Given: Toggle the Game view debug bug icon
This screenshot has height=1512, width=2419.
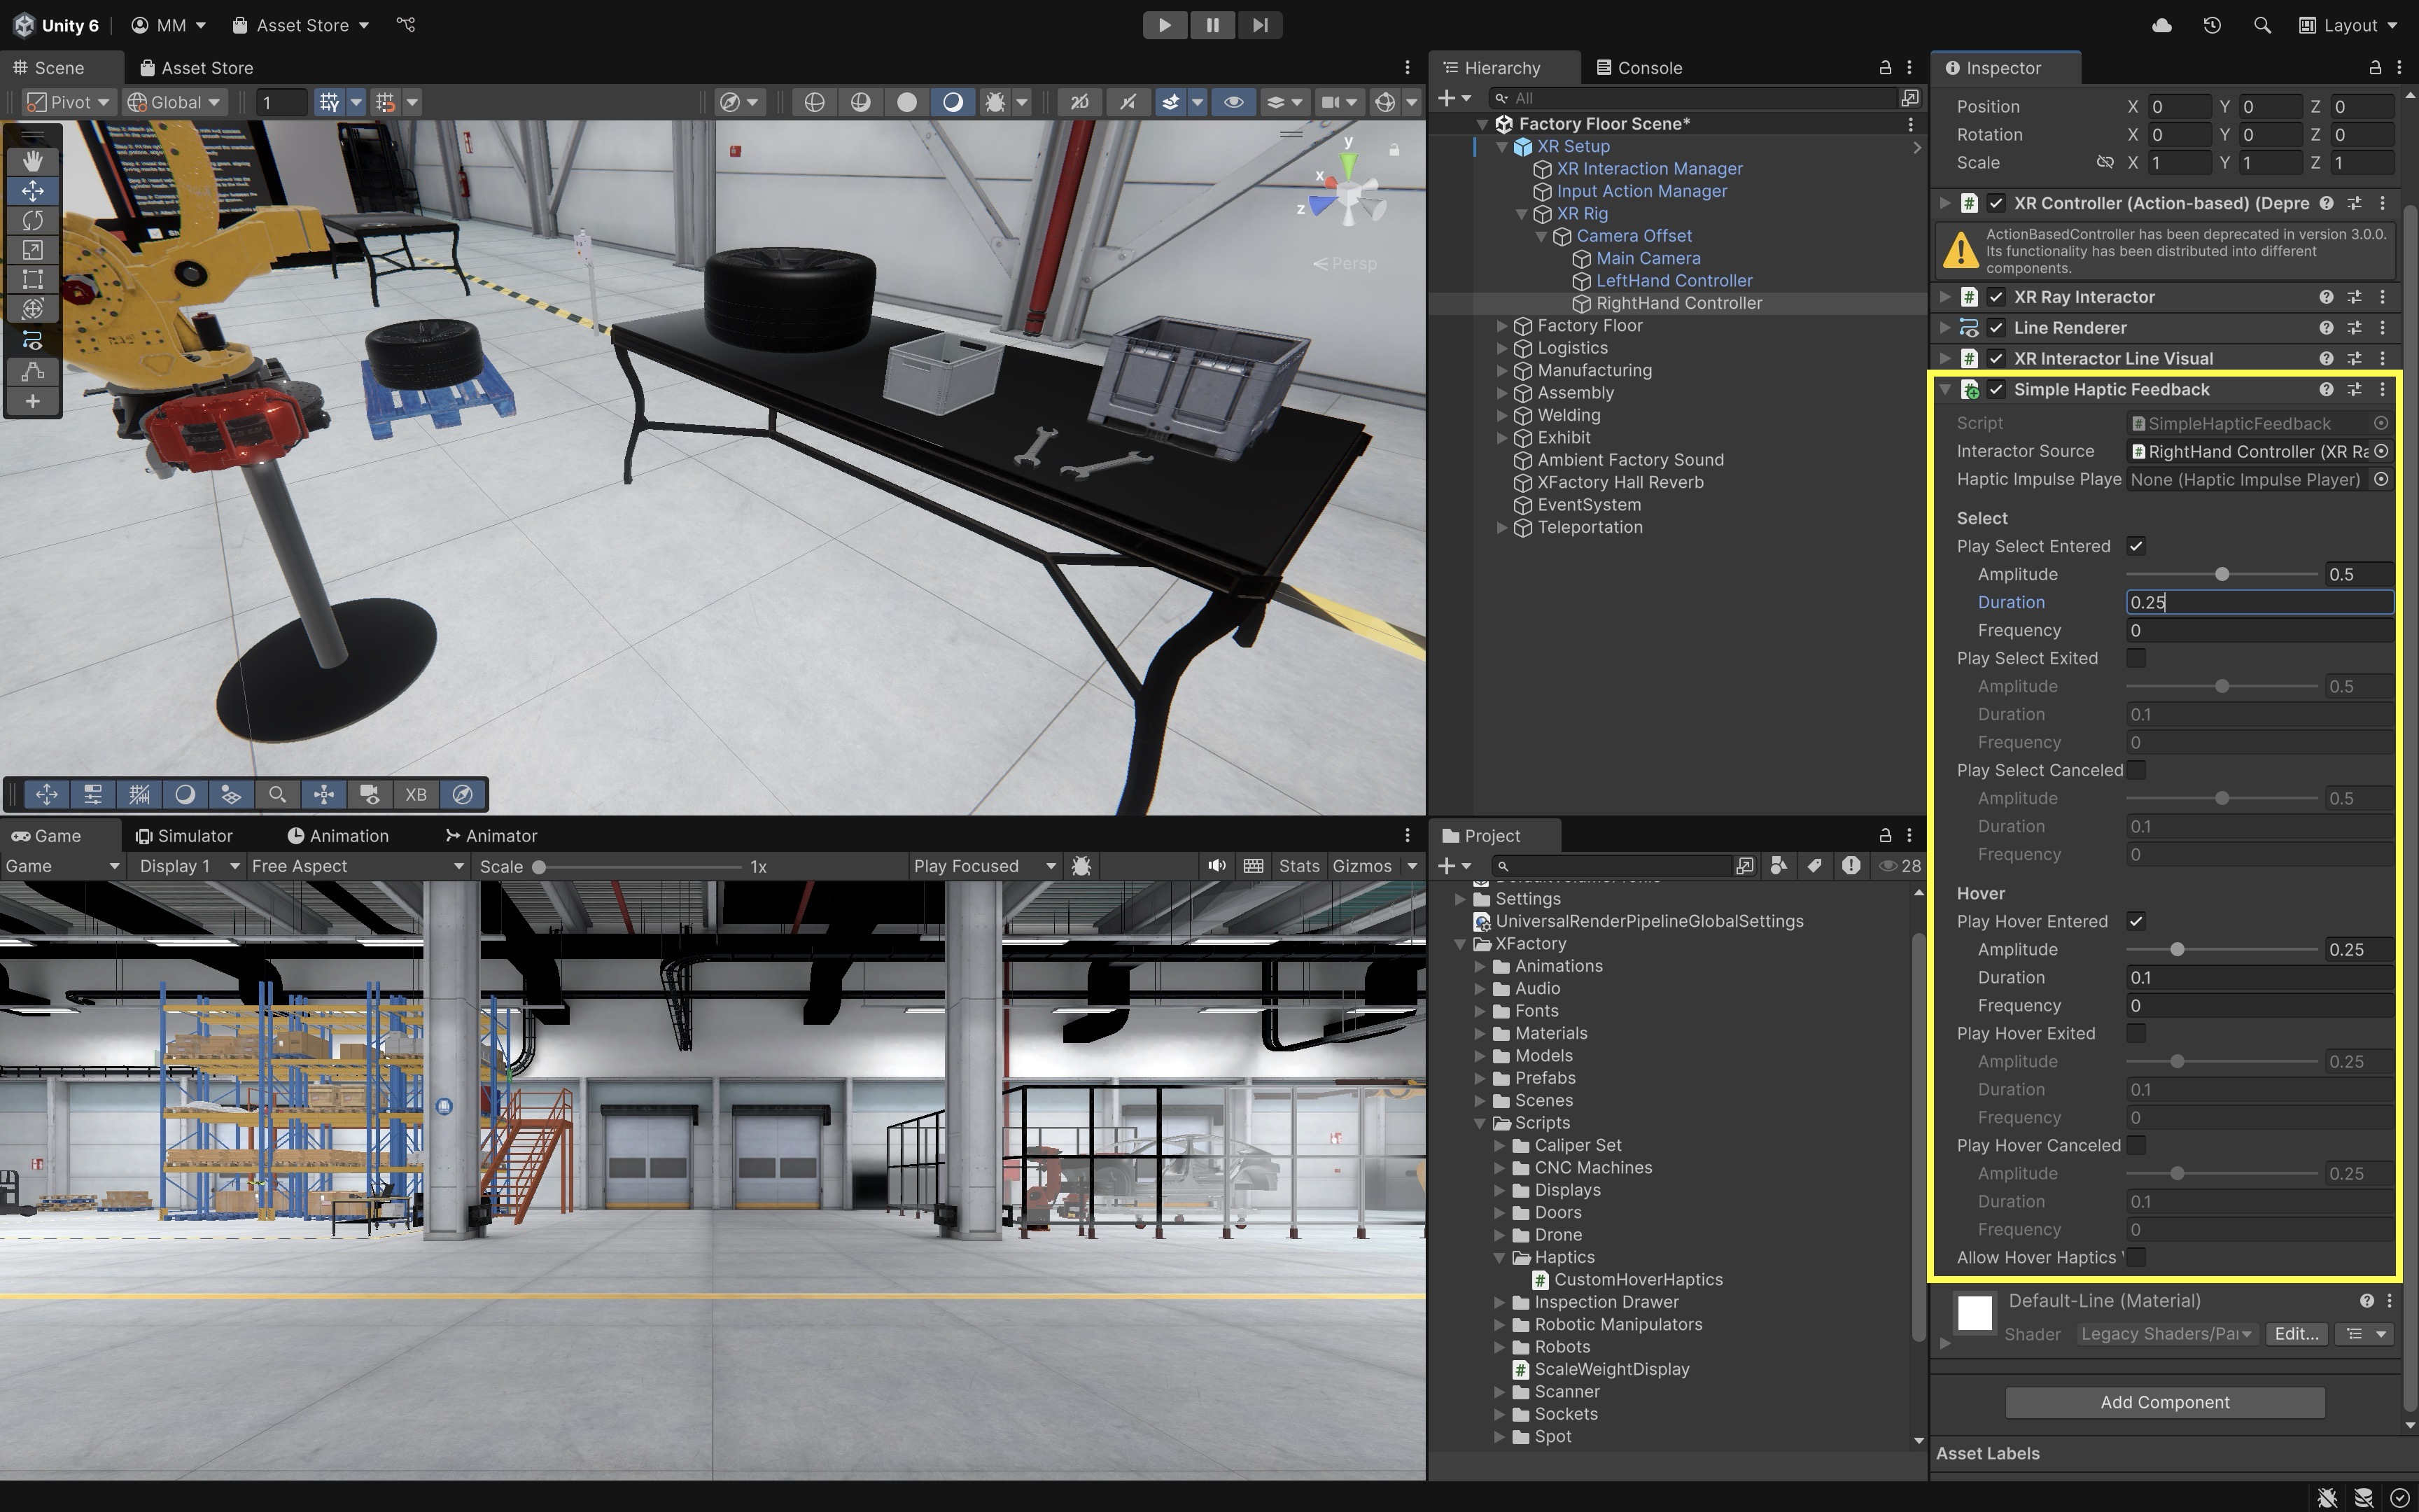Looking at the screenshot, I should coord(1081,866).
